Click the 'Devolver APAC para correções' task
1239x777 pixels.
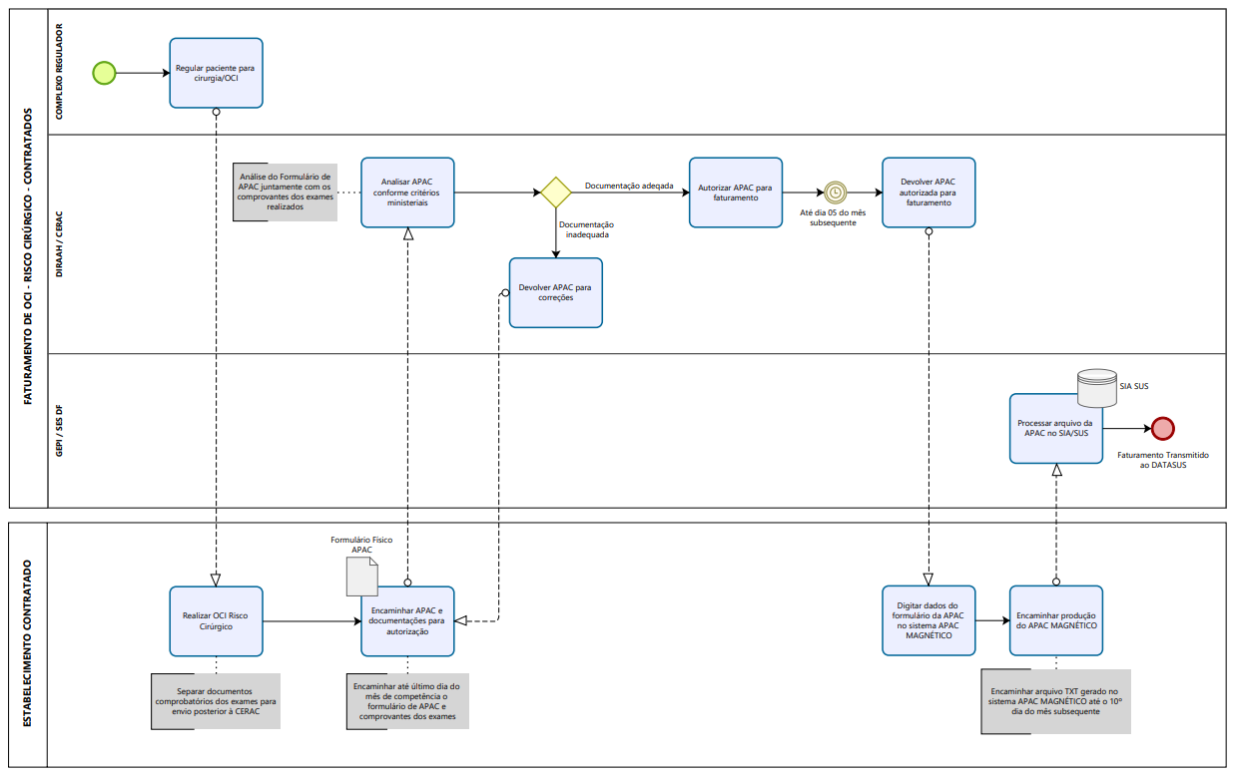555,292
